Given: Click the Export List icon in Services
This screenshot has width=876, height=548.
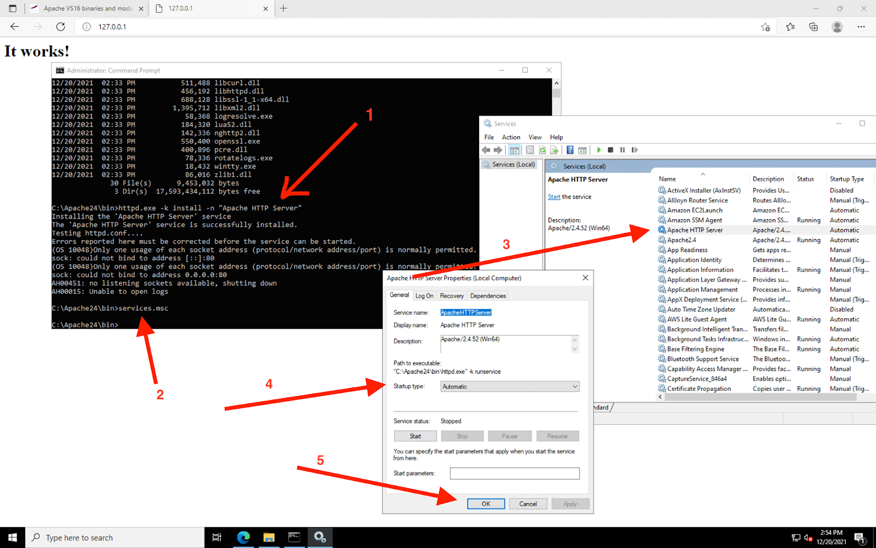Looking at the screenshot, I should point(554,150).
